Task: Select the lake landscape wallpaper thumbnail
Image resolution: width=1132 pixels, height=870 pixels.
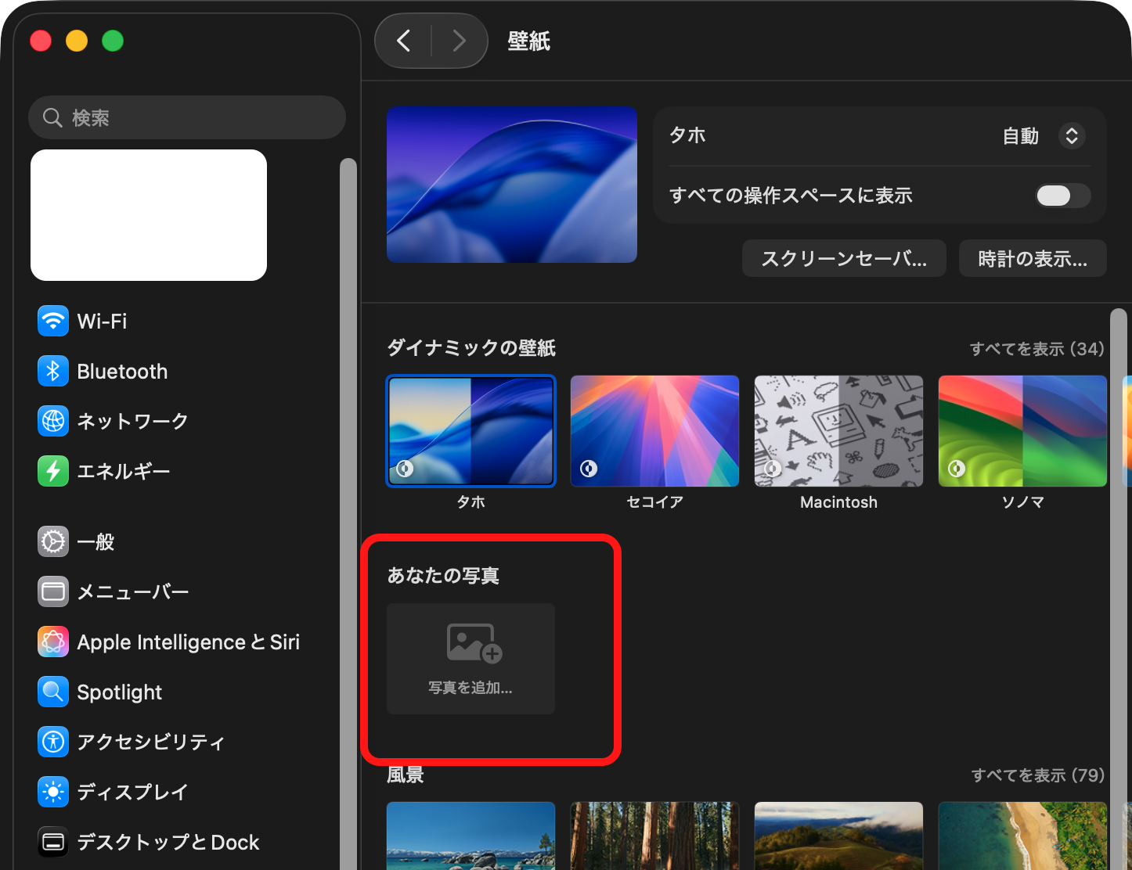Action: (x=470, y=836)
